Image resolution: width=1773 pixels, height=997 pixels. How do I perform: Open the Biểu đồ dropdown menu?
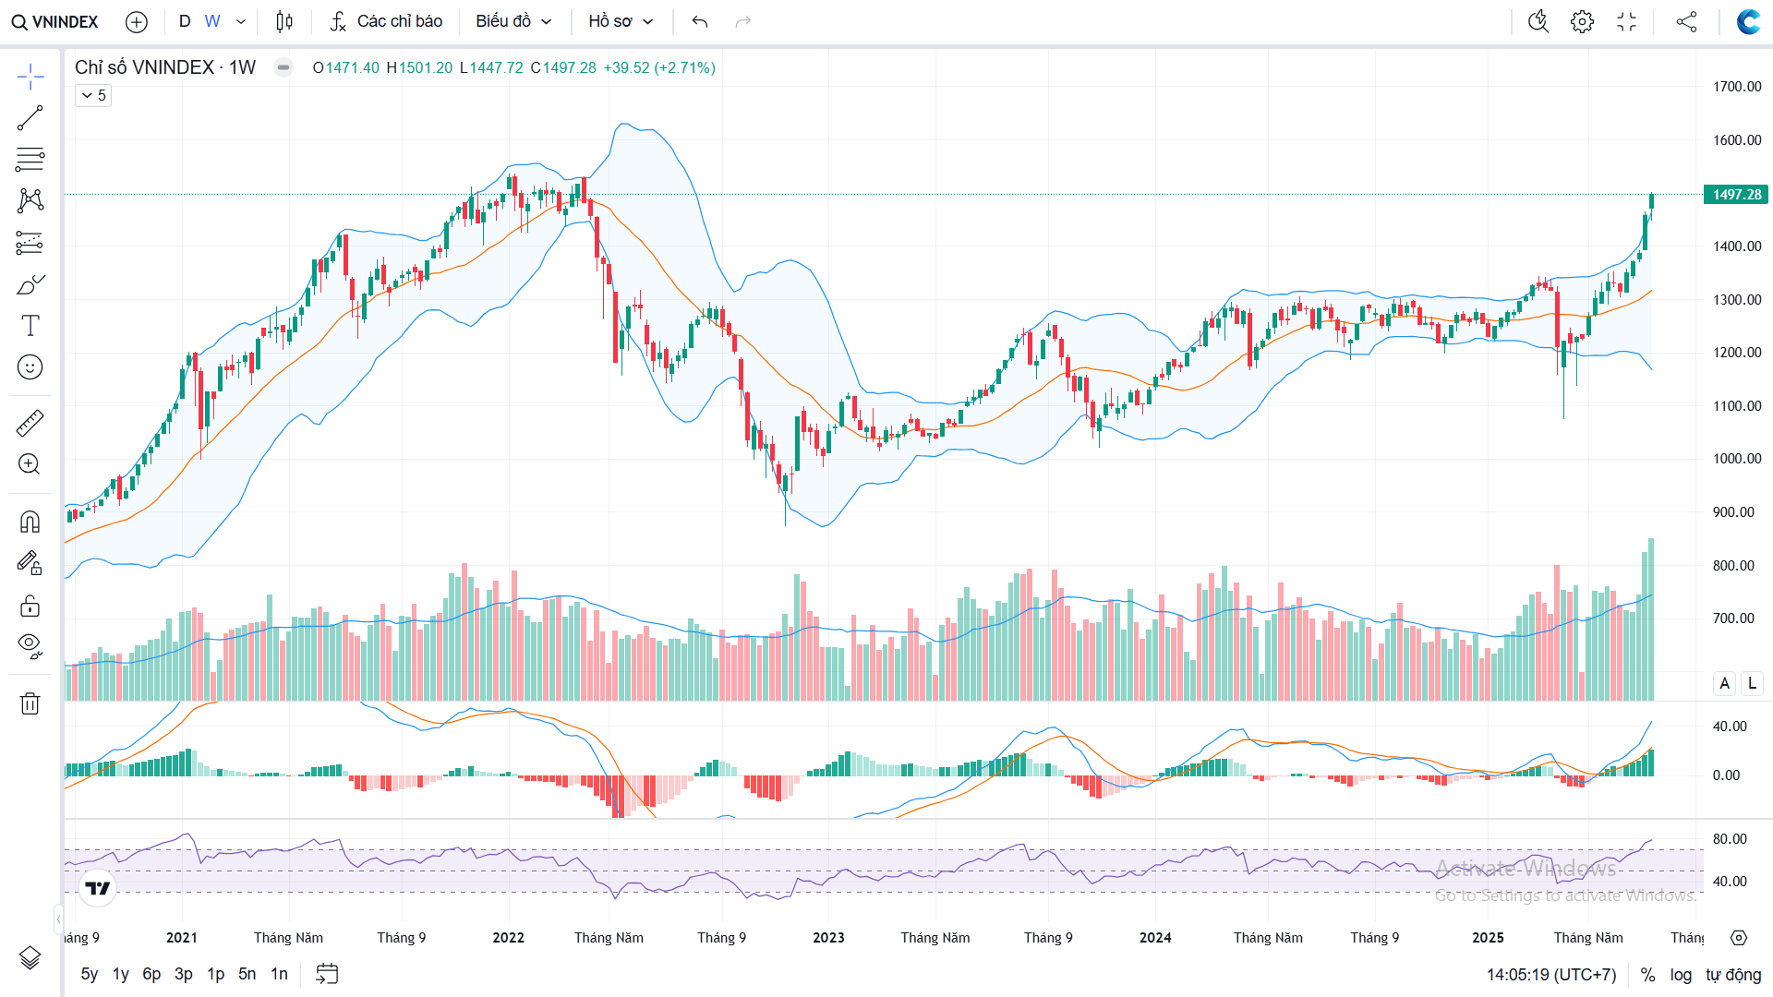point(513,21)
